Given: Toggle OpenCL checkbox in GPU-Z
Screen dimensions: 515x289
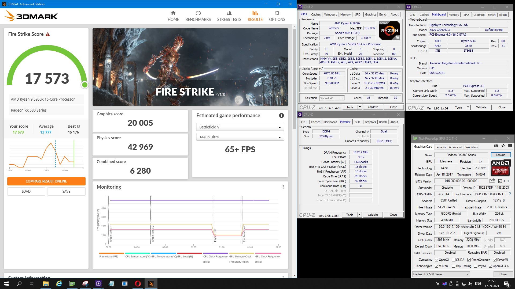Looking at the screenshot, I should 436,260.
